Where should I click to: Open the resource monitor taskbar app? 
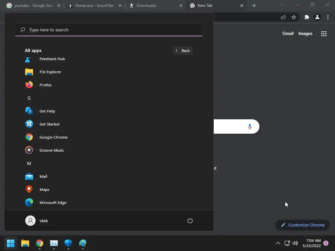pyautogui.click(x=54, y=243)
